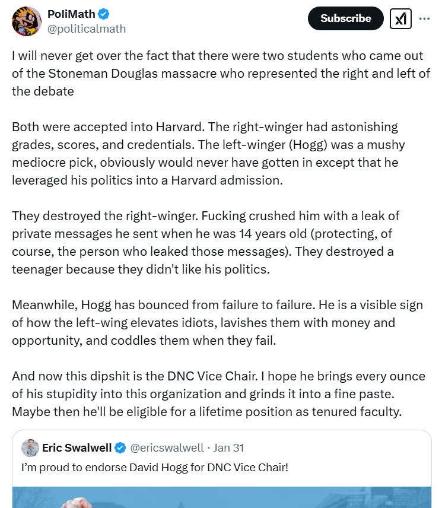Viewport: 442px width, 508px height.
Task: View the quoted post's blue image
Action: tap(222, 497)
